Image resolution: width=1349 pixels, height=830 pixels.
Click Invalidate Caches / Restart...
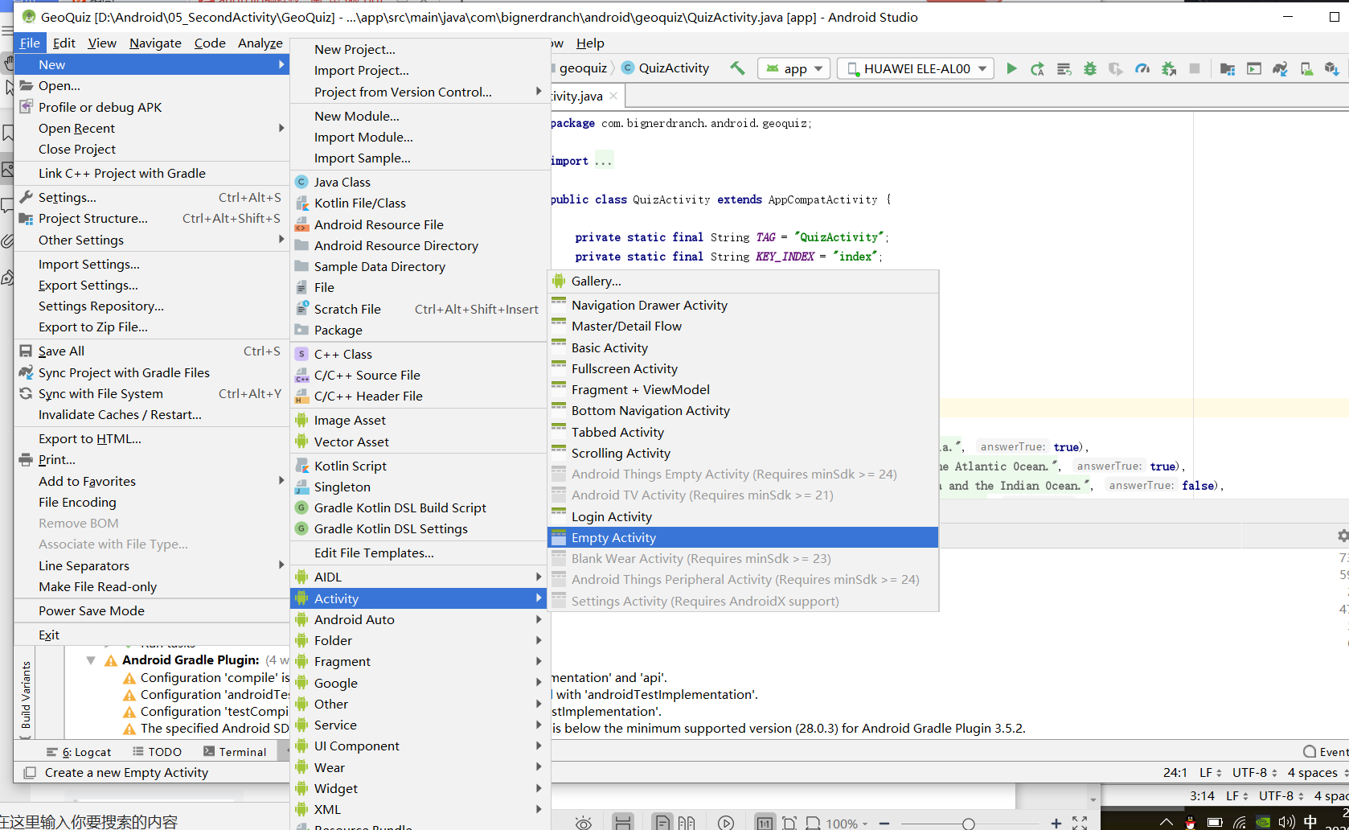(x=152, y=414)
